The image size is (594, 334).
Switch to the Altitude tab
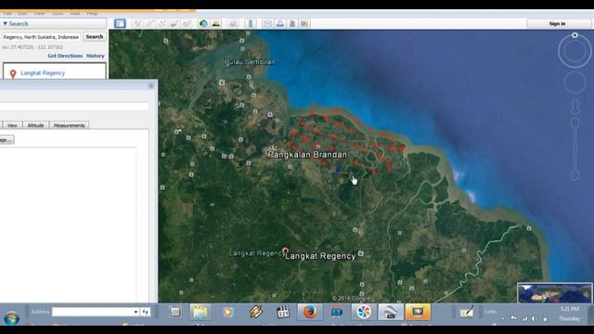(x=35, y=125)
